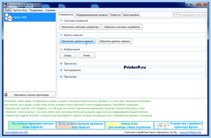
Task: Collapse the Информация section
Action: click(61, 49)
